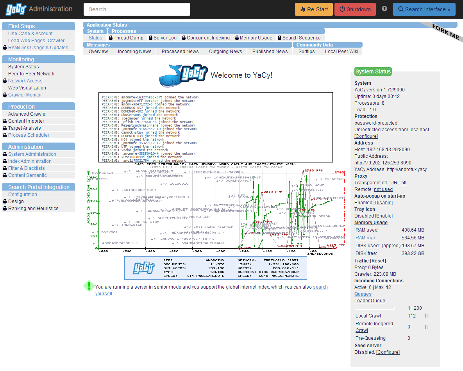This screenshot has height=371, width=463.
Task: Open the Loader Queue link
Action: pos(370,301)
